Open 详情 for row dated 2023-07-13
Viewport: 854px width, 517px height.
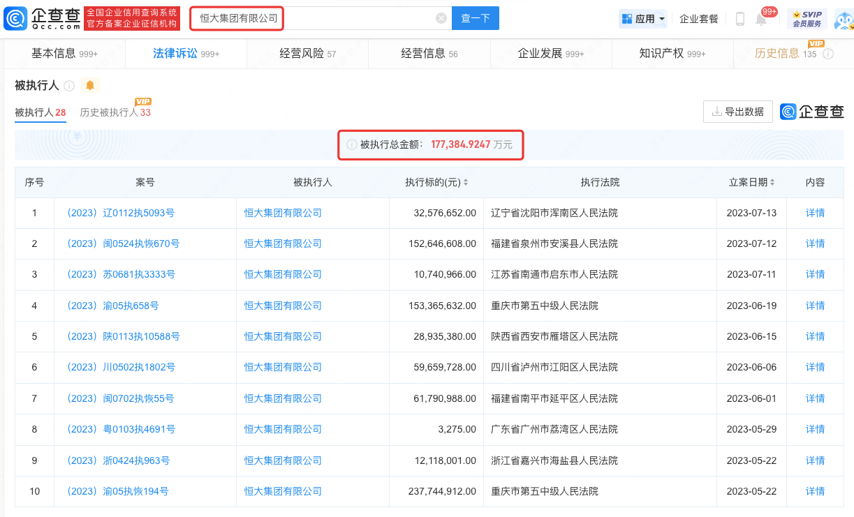pyautogui.click(x=815, y=213)
